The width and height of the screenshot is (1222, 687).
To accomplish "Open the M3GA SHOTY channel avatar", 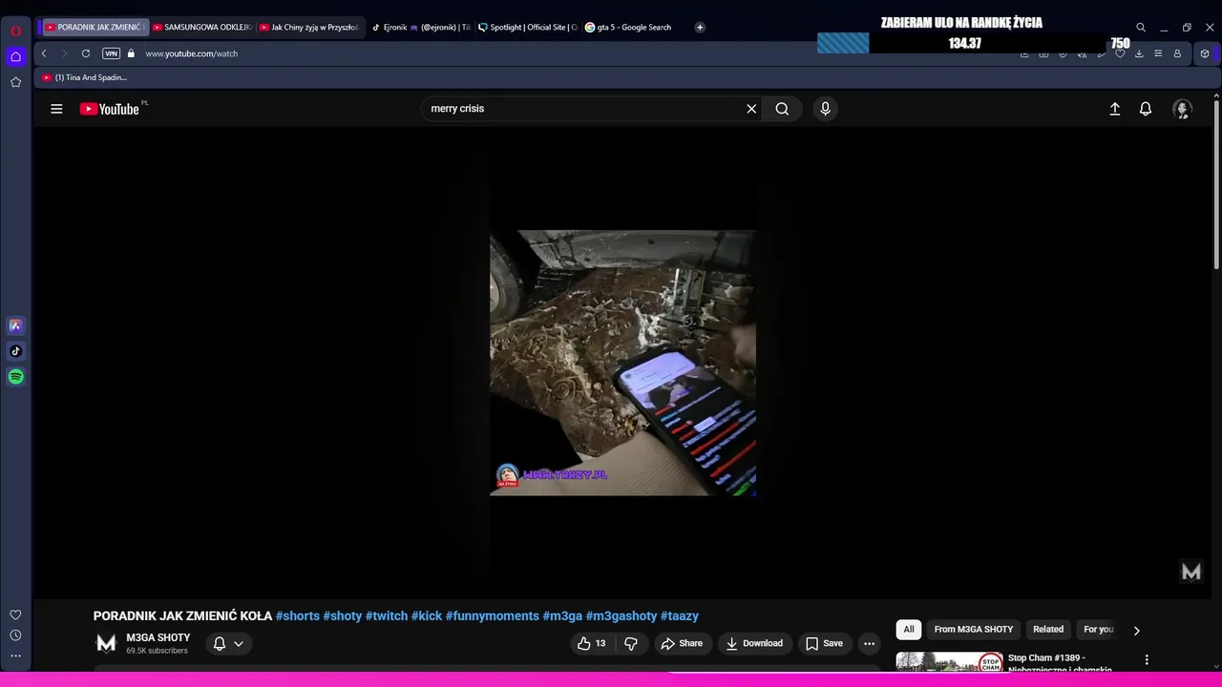I will tap(106, 644).
